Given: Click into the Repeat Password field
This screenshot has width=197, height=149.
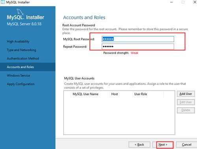Looking at the screenshot, I should (x=138, y=47).
